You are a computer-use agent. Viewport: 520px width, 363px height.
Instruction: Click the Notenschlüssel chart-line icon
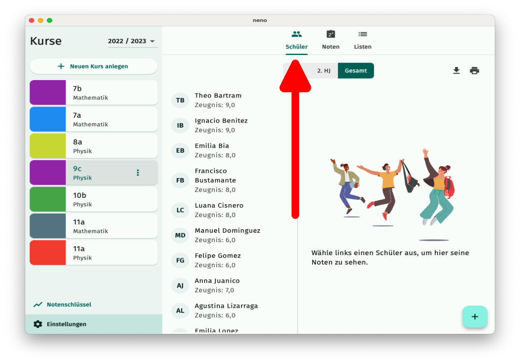[38, 304]
